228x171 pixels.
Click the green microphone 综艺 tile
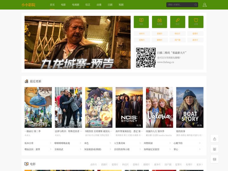click(178, 22)
